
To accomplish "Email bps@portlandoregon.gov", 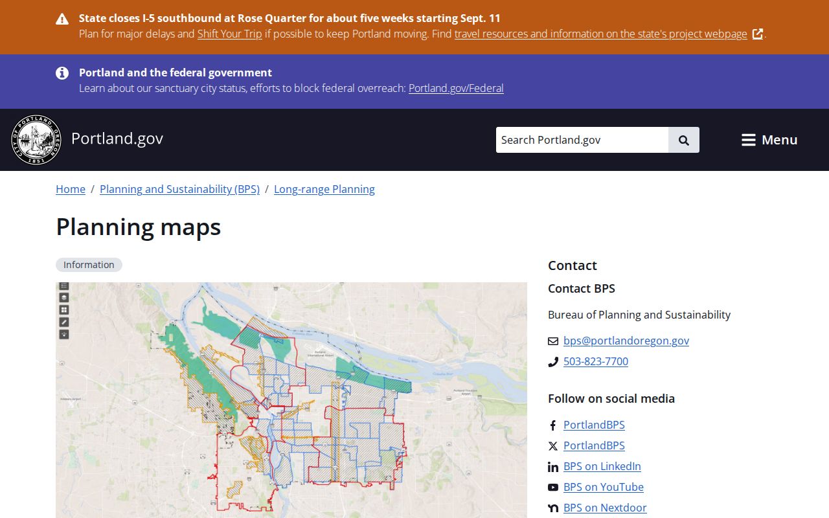I will click(626, 341).
